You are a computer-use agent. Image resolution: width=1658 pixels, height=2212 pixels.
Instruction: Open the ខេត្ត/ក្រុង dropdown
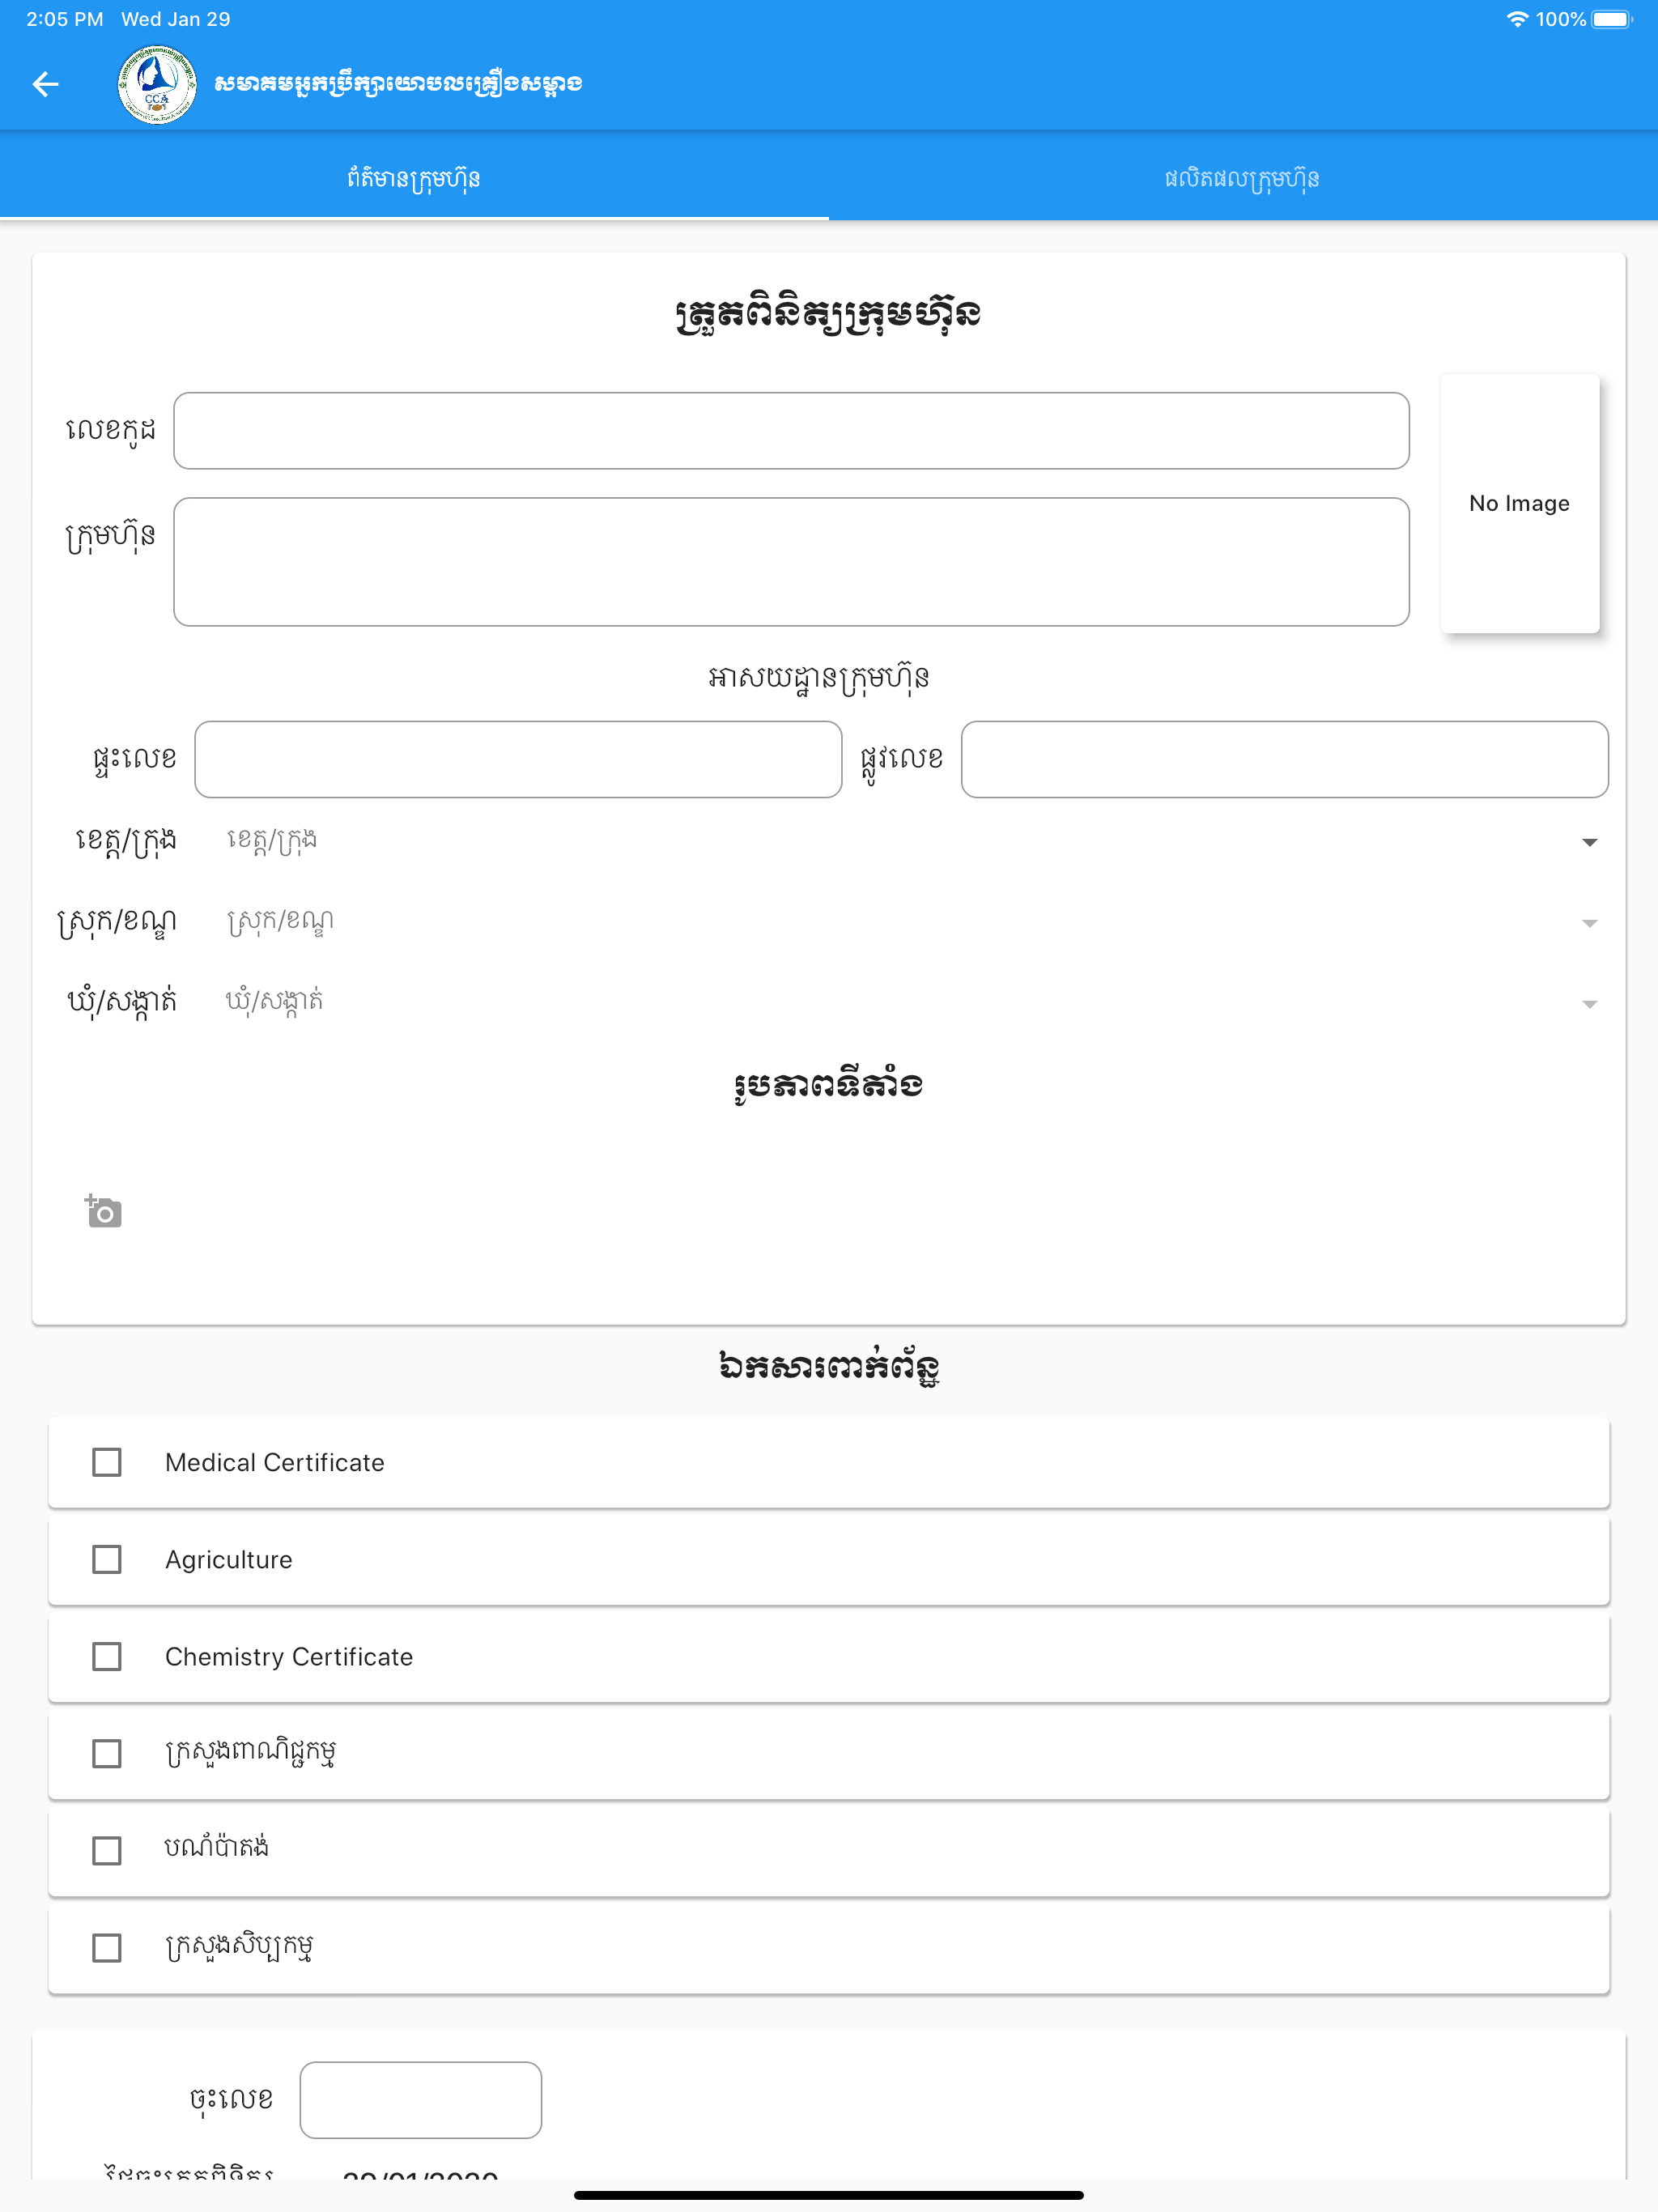[911, 841]
